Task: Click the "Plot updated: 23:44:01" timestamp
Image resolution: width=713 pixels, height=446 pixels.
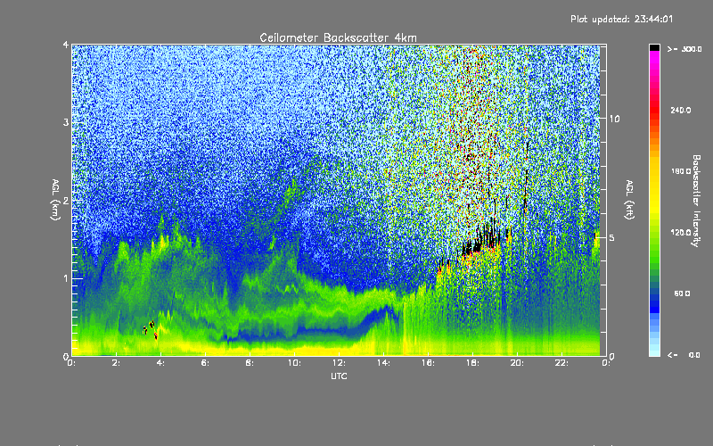Action: [x=621, y=19]
